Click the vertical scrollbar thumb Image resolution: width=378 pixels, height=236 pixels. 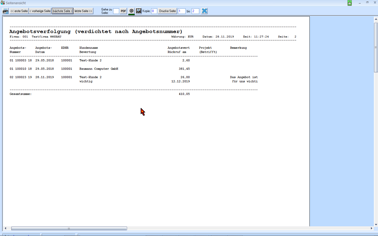coord(376,47)
